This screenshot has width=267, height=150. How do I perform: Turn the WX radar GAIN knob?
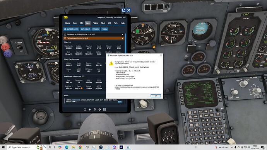click(234, 93)
